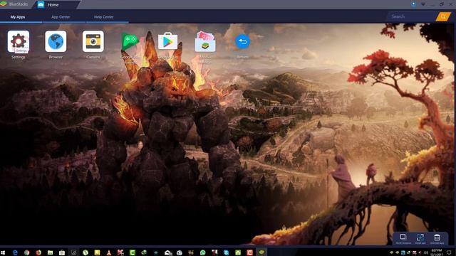456x256 pixels.
Task: Open WhatsApp from the taskbar
Action: pos(202,253)
